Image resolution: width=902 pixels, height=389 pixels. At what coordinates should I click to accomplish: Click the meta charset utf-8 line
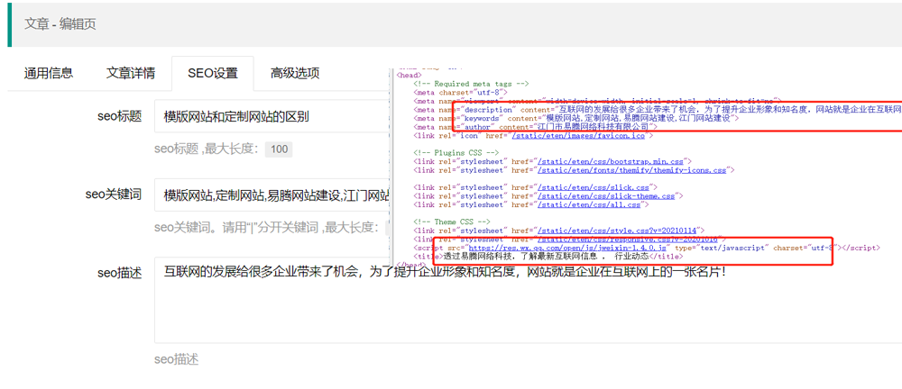click(460, 92)
